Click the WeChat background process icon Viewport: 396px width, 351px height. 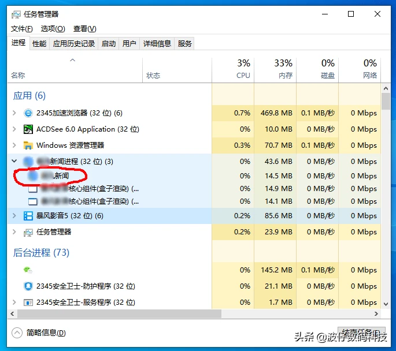click(x=28, y=270)
